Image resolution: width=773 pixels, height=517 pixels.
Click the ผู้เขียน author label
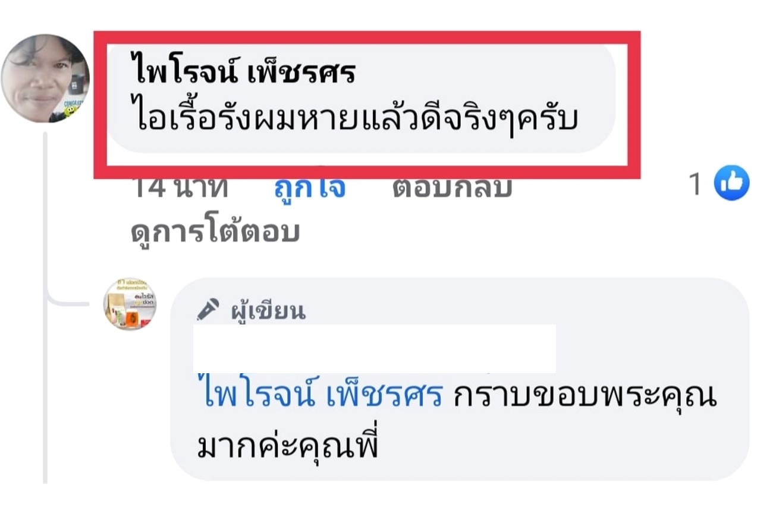[x=268, y=311]
